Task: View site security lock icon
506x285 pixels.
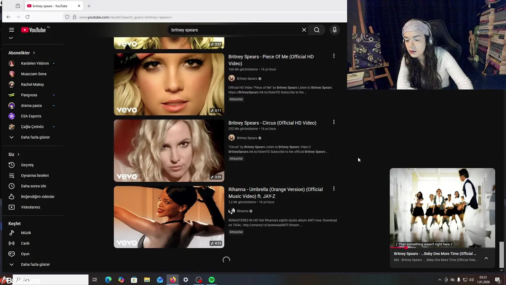Action: click(x=74, y=17)
